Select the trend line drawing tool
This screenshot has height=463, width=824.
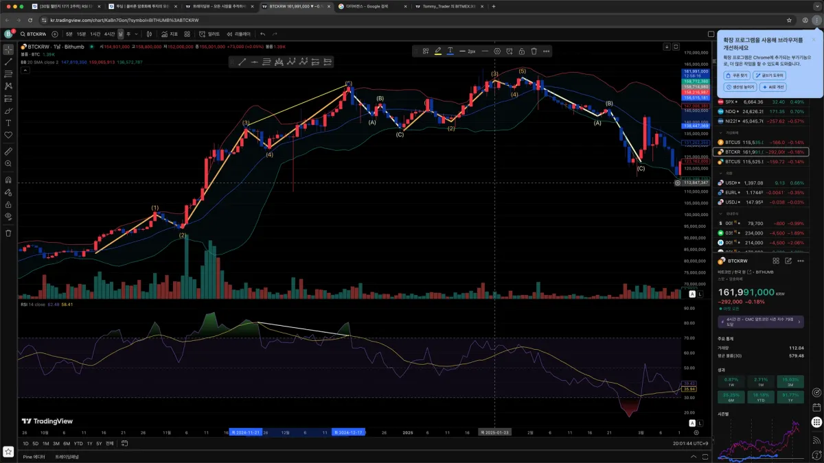(x=8, y=62)
